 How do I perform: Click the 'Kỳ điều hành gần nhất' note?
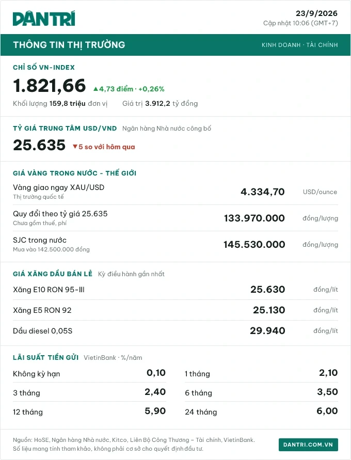pos(132,274)
